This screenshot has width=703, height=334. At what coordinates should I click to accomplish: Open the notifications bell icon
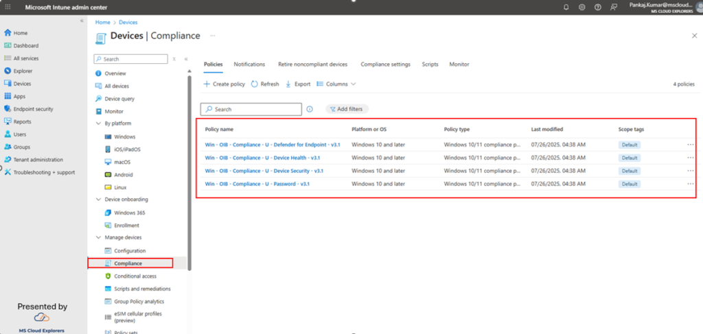click(x=566, y=7)
